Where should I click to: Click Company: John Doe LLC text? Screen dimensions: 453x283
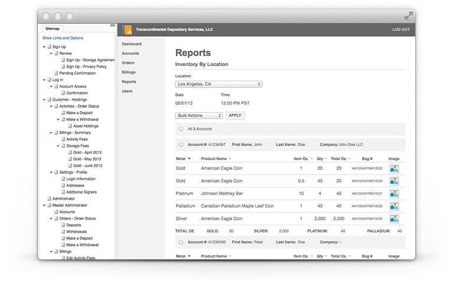(x=342, y=144)
